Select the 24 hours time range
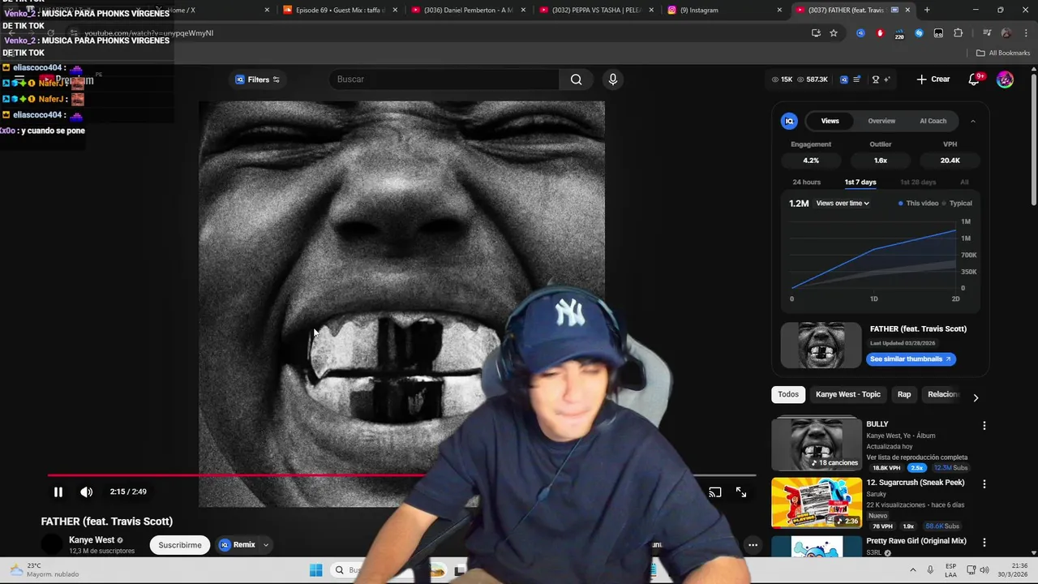The width and height of the screenshot is (1038, 584). [806, 182]
